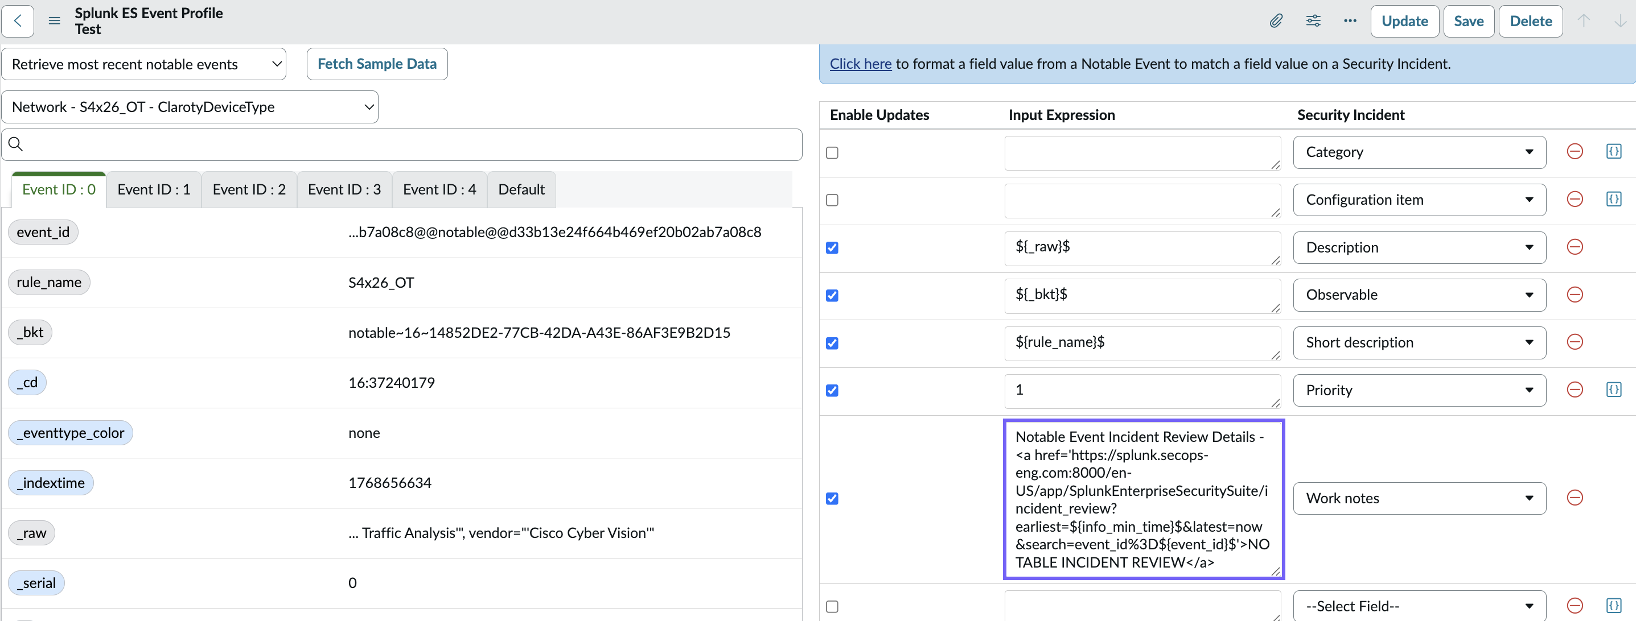Remove the Configuration item mapping row
The height and width of the screenshot is (621, 1636).
click(x=1575, y=199)
